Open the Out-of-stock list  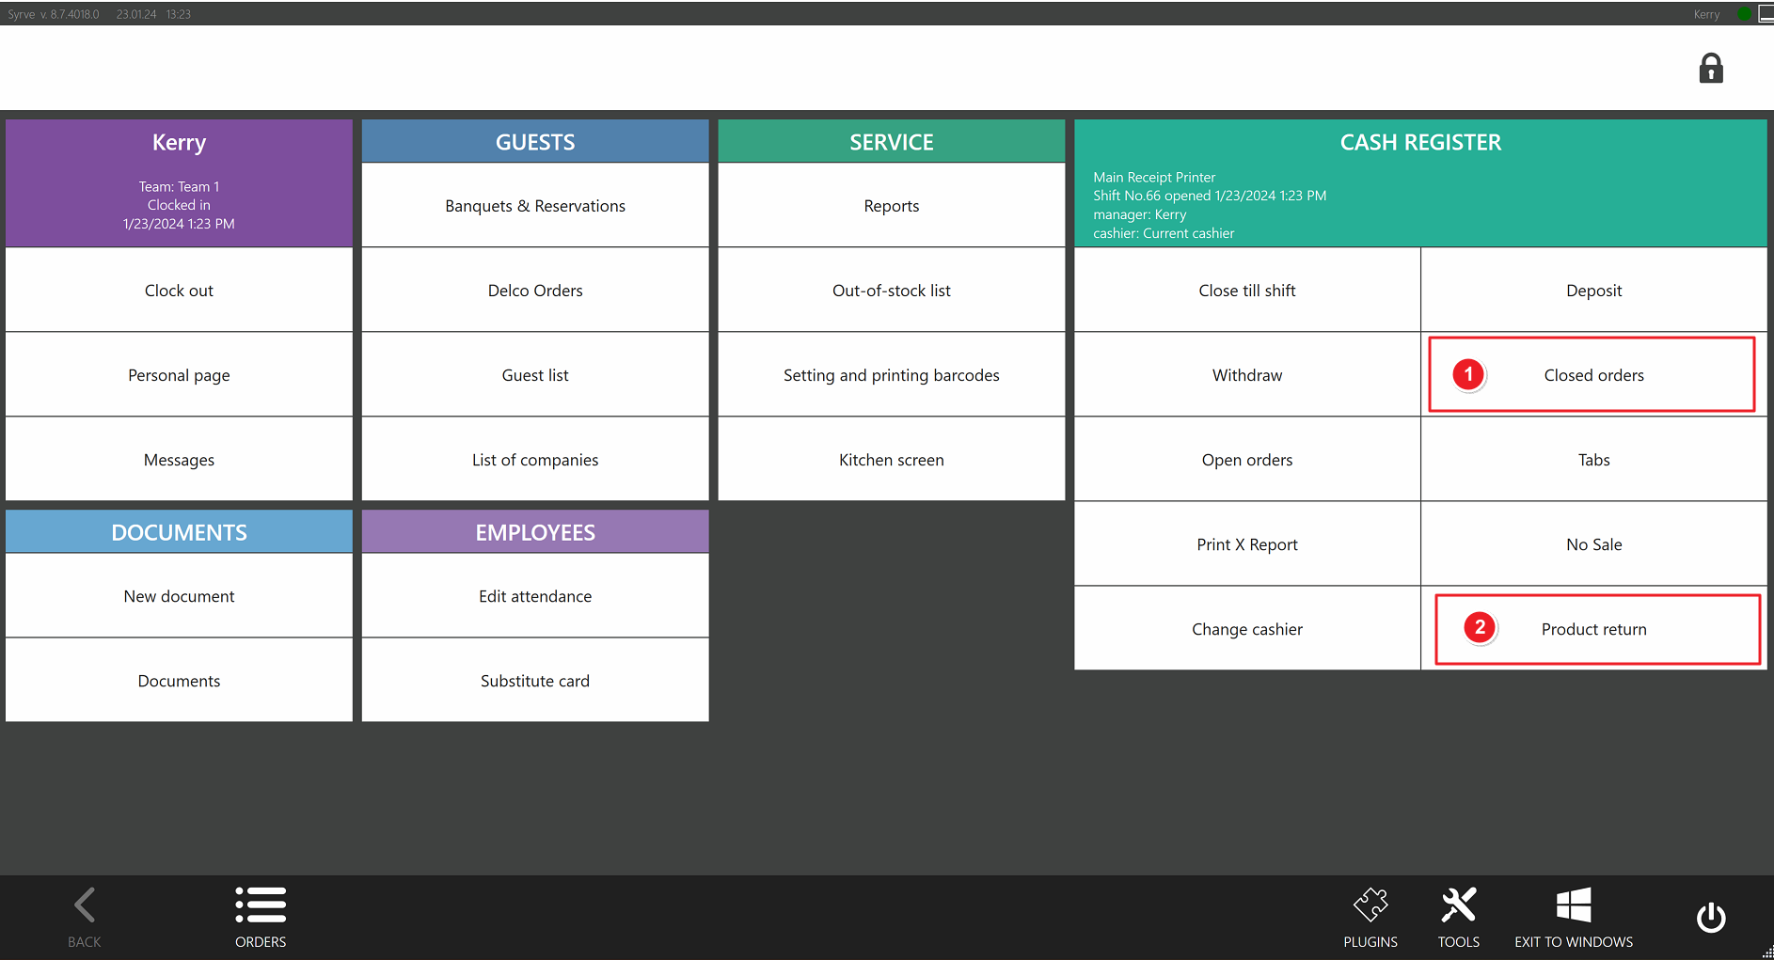(x=891, y=291)
